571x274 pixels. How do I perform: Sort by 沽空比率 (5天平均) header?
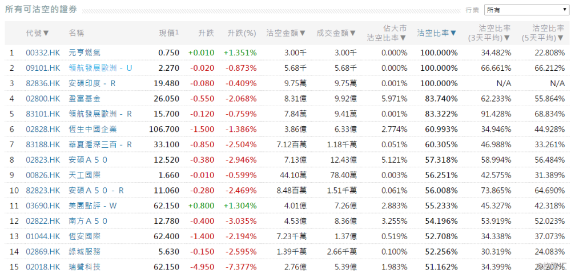tap(543, 33)
